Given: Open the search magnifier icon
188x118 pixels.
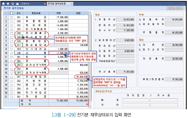Looking at the screenshot, I should pos(13,4).
